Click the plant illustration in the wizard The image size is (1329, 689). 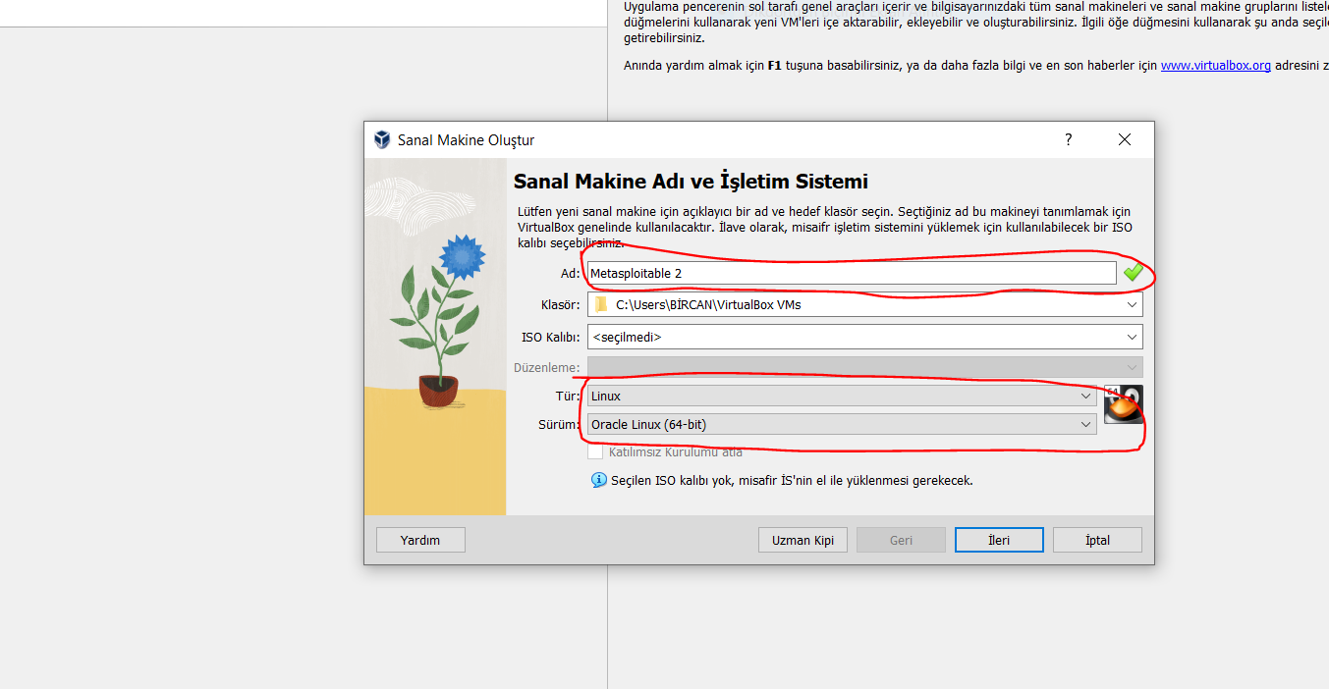pyautogui.click(x=435, y=337)
